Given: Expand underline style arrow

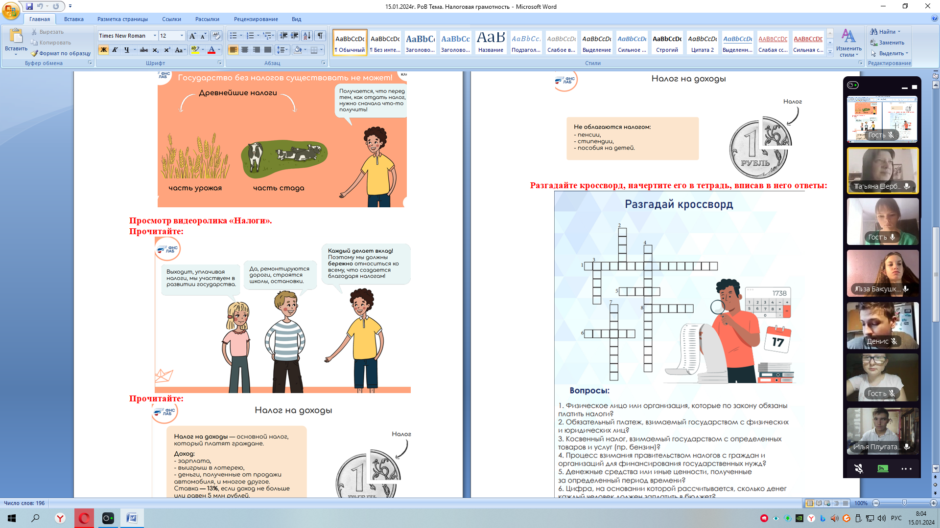Looking at the screenshot, I should coord(135,50).
